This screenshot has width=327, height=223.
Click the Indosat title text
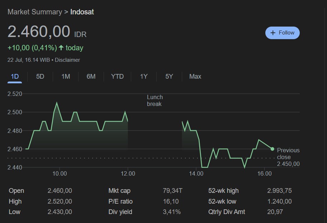coord(82,12)
